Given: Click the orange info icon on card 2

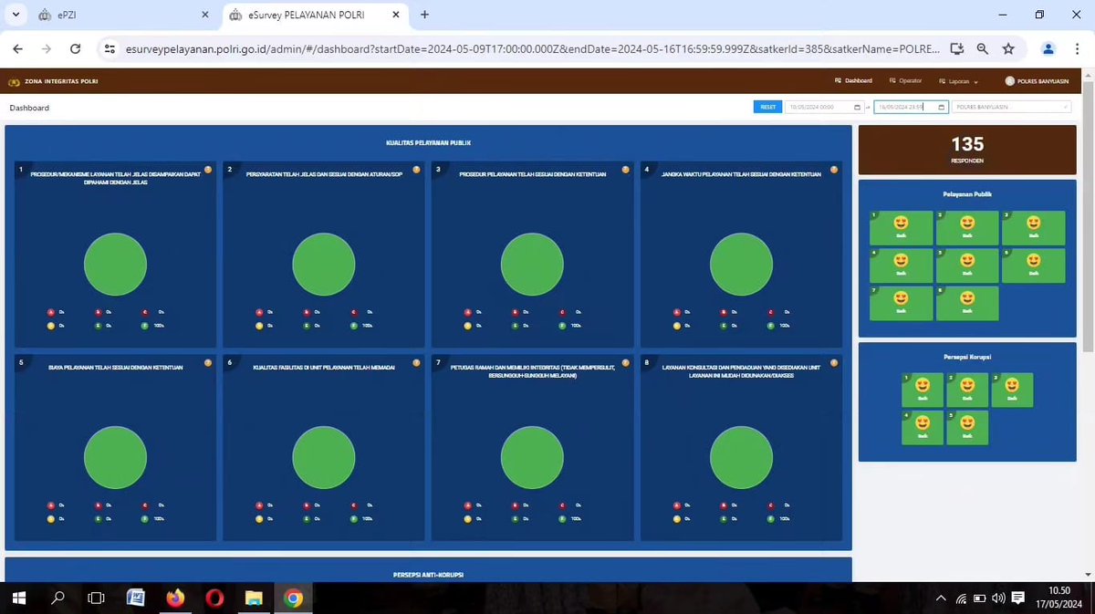Looking at the screenshot, I should 417,169.
